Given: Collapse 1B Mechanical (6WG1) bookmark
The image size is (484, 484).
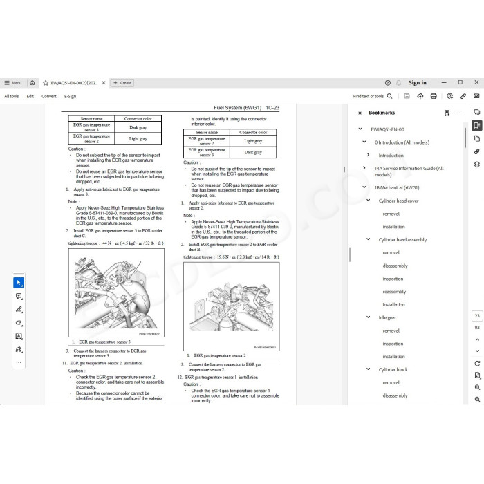Looking at the screenshot, I should (x=364, y=187).
